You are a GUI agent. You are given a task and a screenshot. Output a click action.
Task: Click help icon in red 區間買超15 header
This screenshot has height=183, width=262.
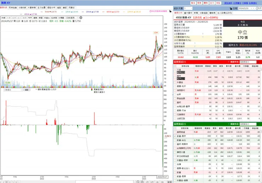229,62
